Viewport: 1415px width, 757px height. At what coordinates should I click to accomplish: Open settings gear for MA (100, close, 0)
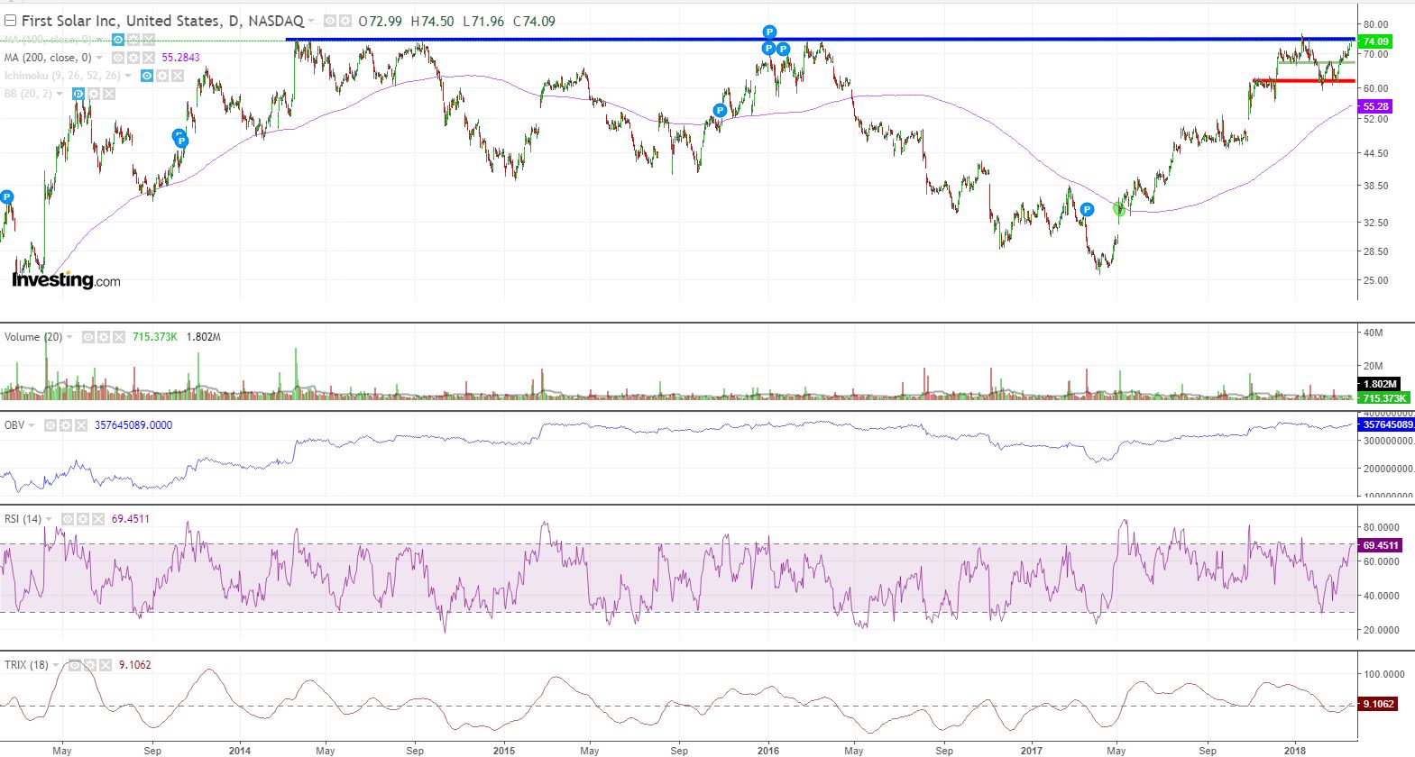(133, 40)
